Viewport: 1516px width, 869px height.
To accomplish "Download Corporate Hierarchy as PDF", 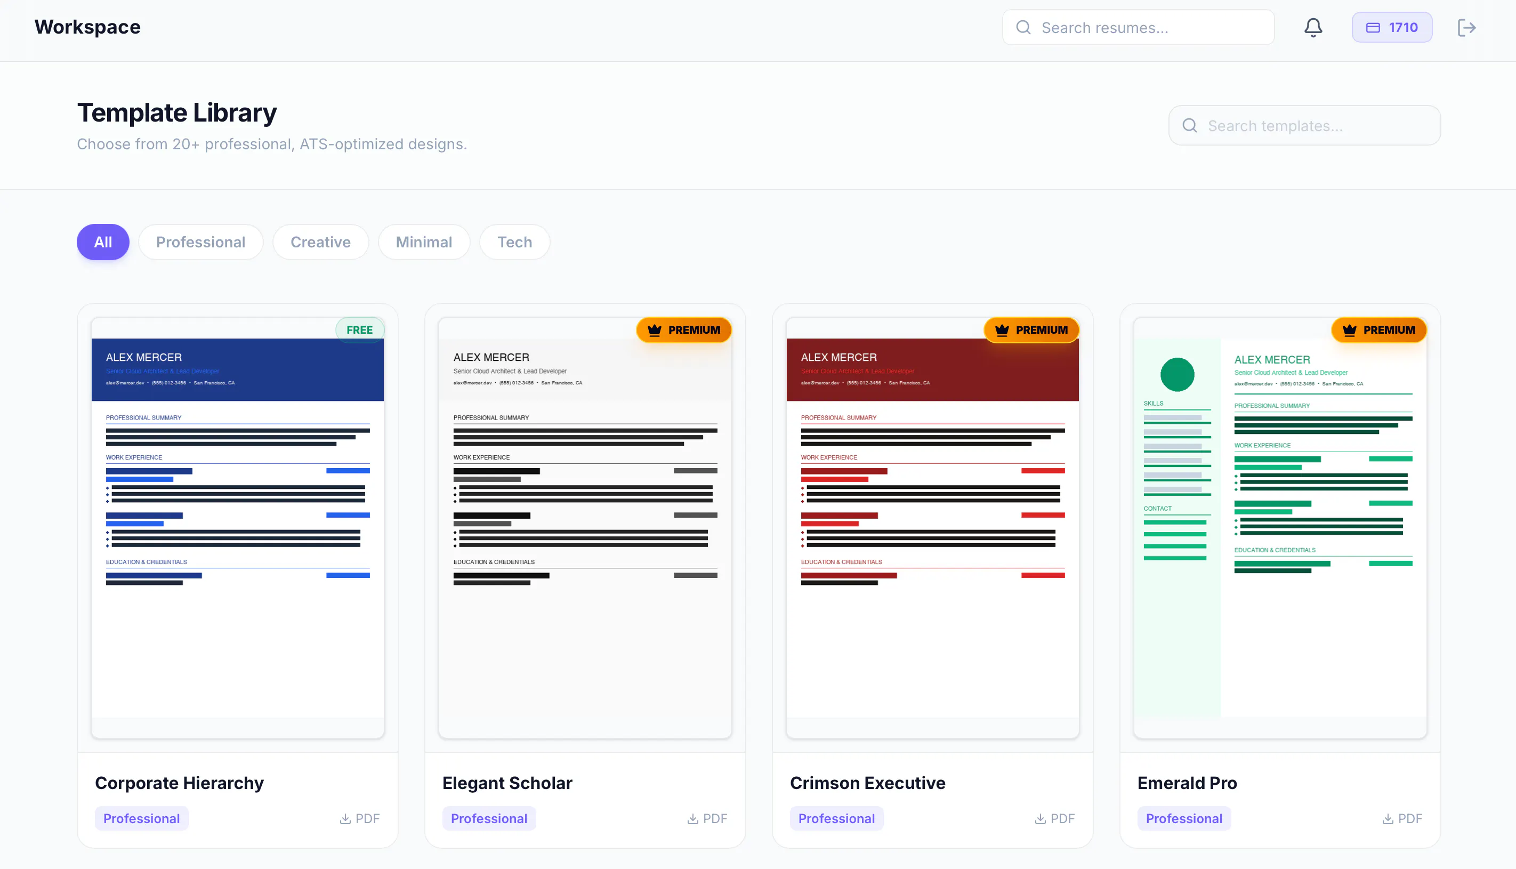I will click(x=360, y=818).
